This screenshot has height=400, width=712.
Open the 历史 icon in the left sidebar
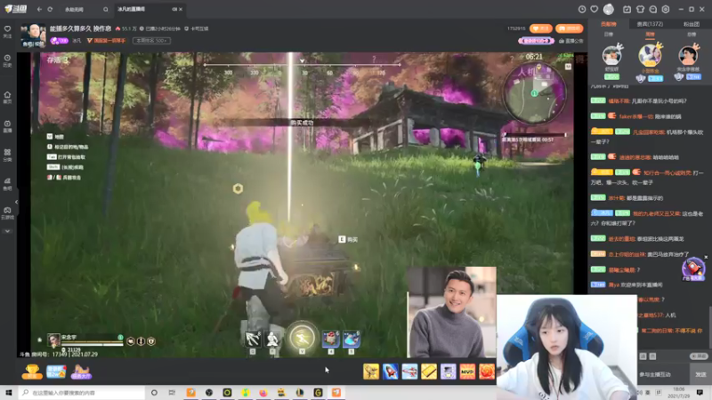7,60
